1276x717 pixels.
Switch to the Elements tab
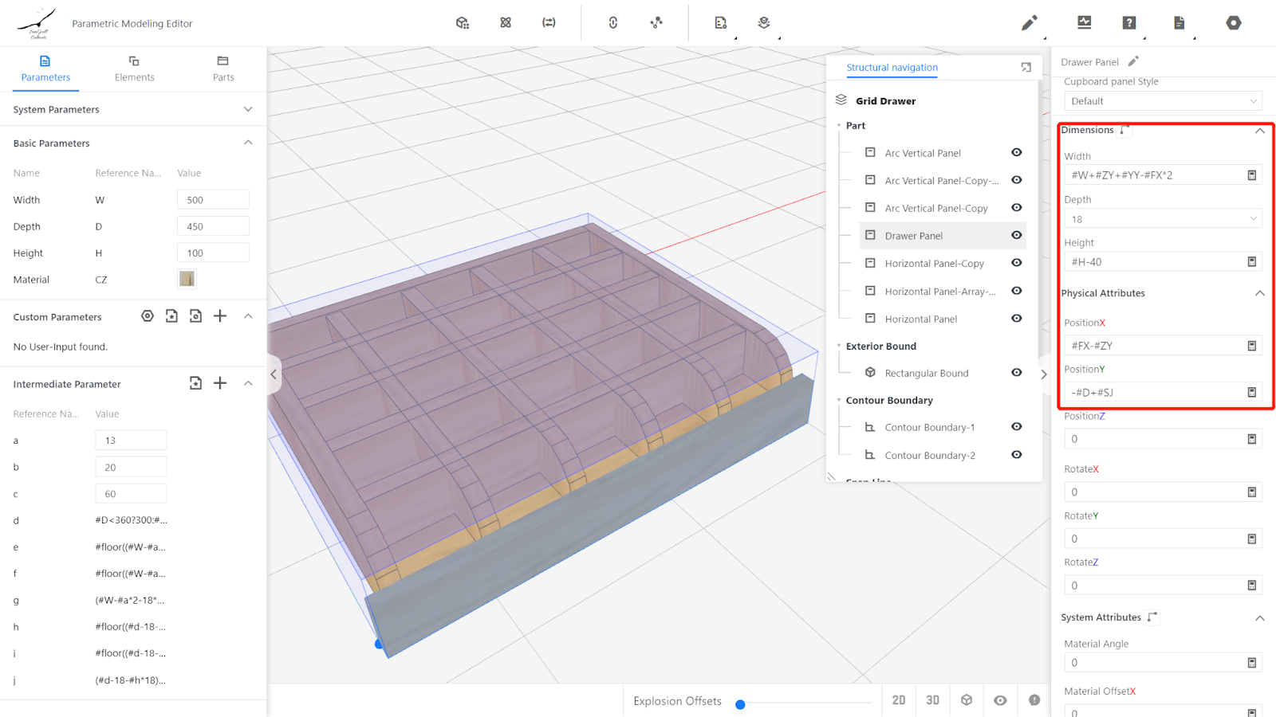tap(134, 69)
